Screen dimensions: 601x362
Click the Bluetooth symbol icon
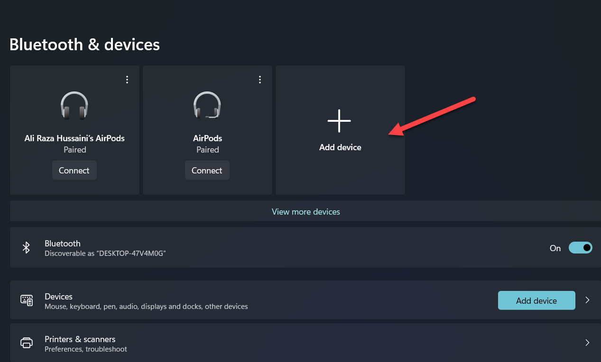click(27, 248)
